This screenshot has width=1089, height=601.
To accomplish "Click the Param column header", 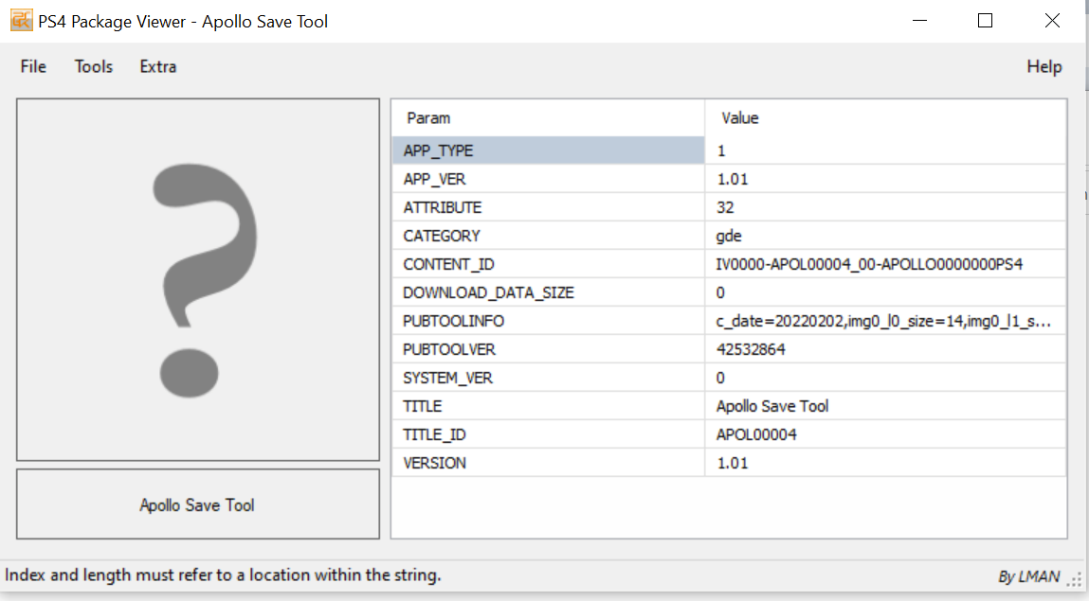I will pos(549,118).
